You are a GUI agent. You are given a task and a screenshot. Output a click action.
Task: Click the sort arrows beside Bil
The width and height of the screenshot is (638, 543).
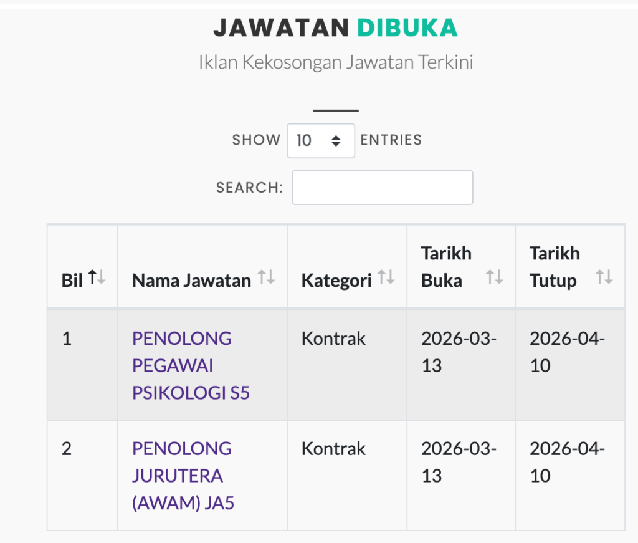coord(97,278)
